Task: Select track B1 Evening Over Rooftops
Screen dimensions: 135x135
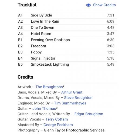Action: [67, 40]
